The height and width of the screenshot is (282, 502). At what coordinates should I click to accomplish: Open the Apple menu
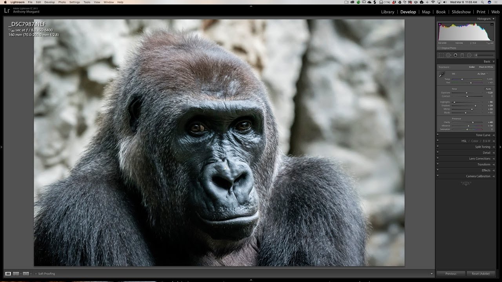pos(5,2)
